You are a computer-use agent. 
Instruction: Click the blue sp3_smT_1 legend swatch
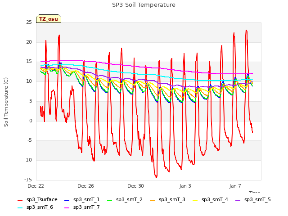coord(67,200)
